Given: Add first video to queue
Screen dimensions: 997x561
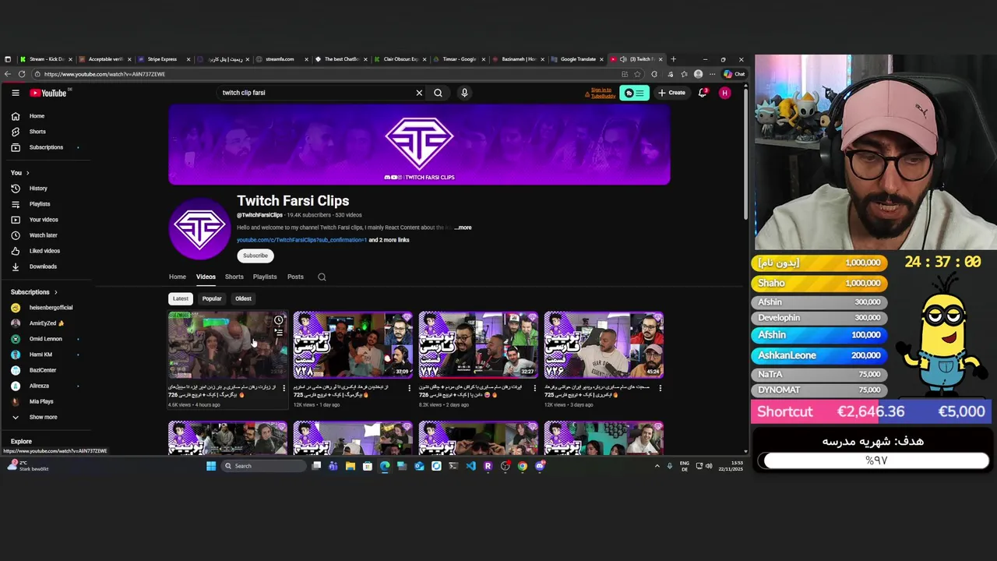Looking at the screenshot, I should [x=278, y=333].
